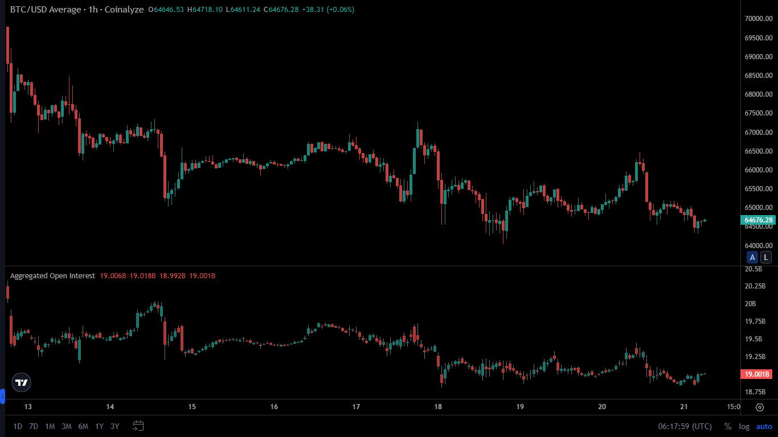
Task: Click date 21 on time axis
Action: [x=685, y=407]
